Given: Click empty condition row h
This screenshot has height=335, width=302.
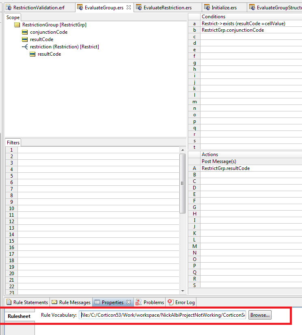Looking at the screenshot, I should [251, 69].
